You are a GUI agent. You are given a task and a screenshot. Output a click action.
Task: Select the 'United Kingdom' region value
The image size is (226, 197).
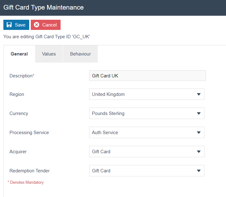point(108,94)
